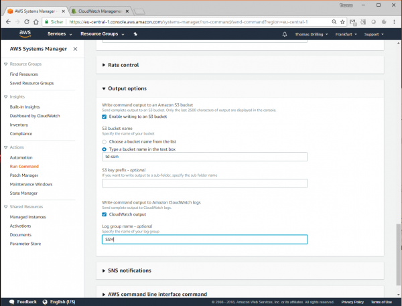Click the browser forward arrow
The image size is (402, 306).
tap(17, 22)
